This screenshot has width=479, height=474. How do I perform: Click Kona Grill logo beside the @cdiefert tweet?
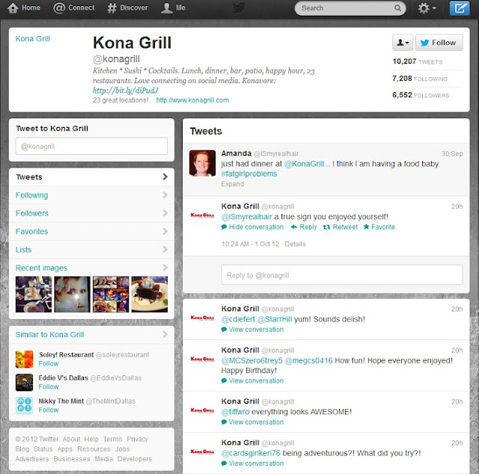202,318
